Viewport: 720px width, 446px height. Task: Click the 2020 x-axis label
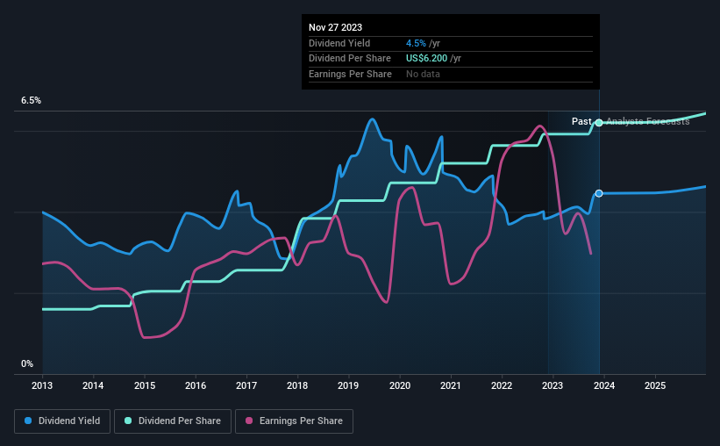[x=400, y=385]
